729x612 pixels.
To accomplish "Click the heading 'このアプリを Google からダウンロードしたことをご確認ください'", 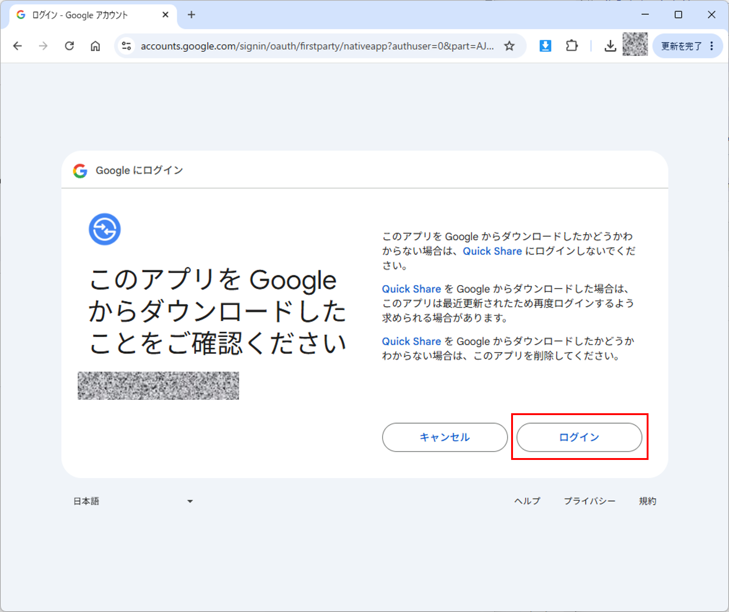I will [217, 312].
